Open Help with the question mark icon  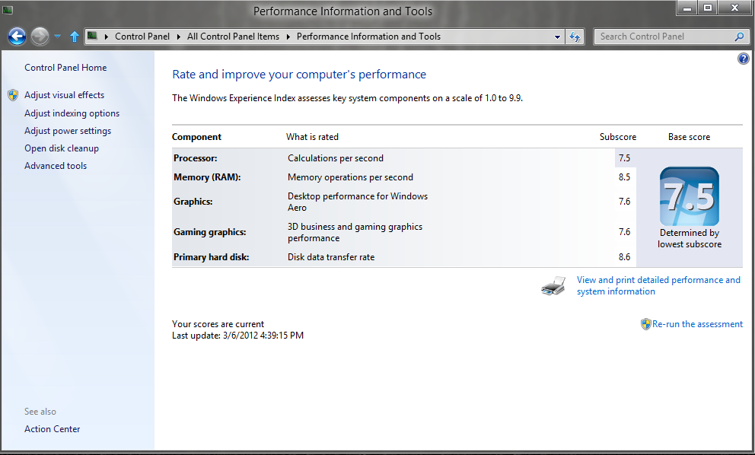point(744,59)
